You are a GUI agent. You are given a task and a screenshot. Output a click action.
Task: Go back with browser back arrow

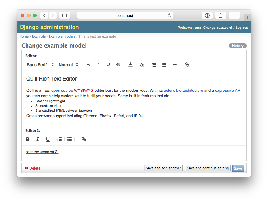click(x=44, y=15)
